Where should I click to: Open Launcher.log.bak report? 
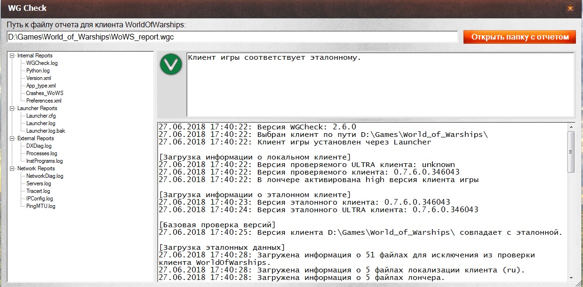(46, 131)
